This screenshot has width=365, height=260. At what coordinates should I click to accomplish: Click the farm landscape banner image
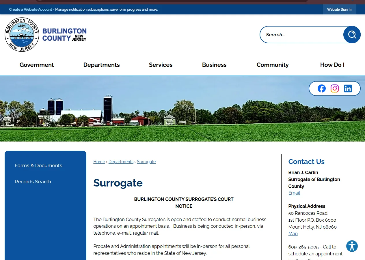182,109
